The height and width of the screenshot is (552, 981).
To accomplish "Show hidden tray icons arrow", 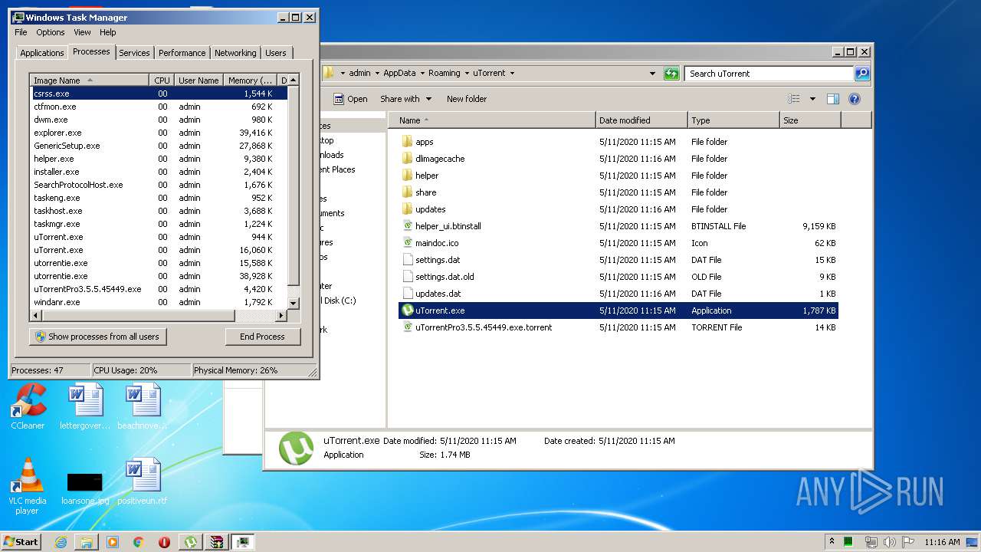I will [x=832, y=541].
